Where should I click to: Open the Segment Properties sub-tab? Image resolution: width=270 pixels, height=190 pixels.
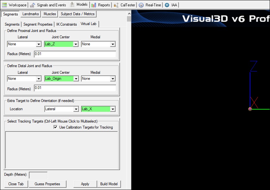pyautogui.click(x=38, y=24)
